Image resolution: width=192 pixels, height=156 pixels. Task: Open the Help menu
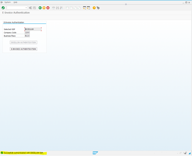tap(15, 2)
